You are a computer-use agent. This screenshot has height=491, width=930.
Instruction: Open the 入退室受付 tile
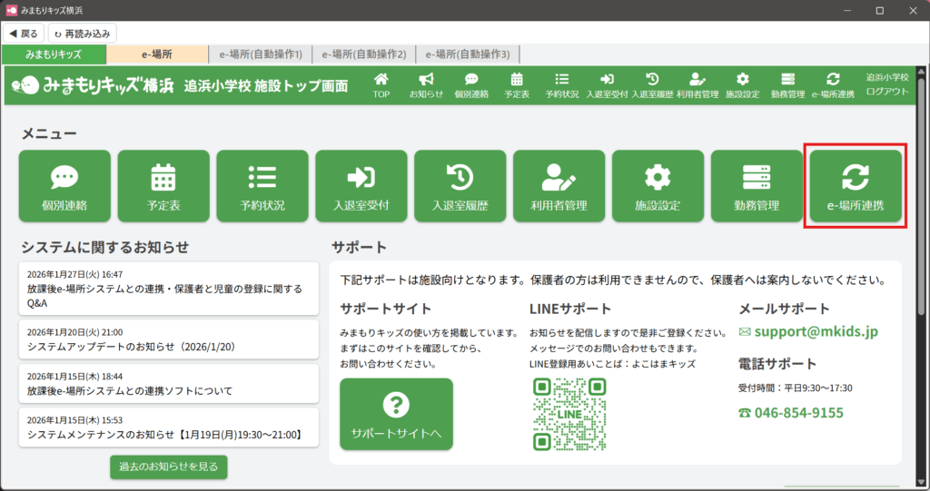coord(361,187)
